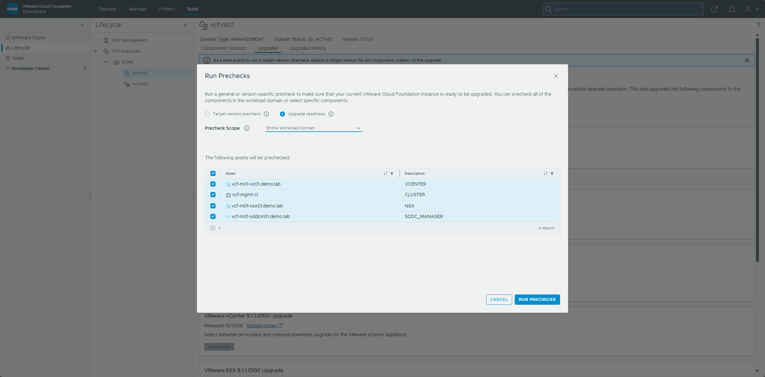Show info for Target version precheck
765x377 pixels.
[266, 114]
